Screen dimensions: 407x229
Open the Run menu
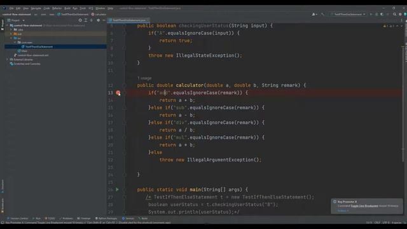pos(75,8)
